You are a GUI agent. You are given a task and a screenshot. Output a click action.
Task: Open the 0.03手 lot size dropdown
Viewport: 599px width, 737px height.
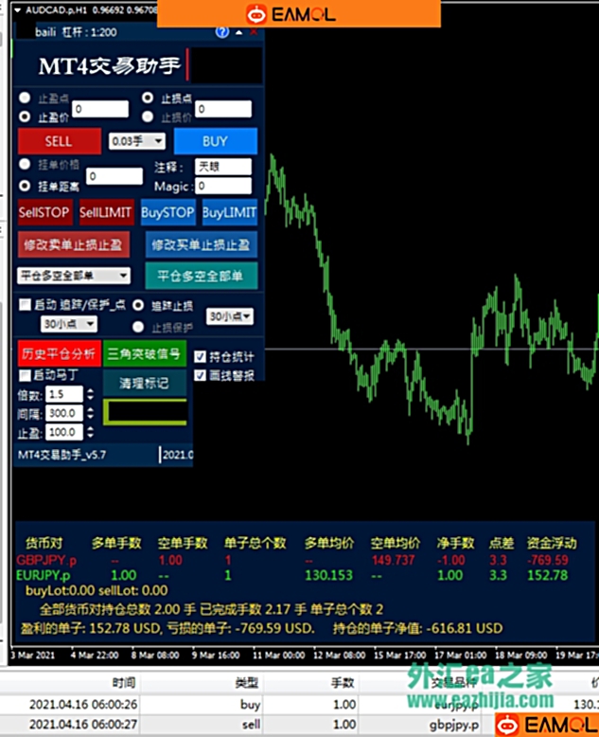point(137,141)
